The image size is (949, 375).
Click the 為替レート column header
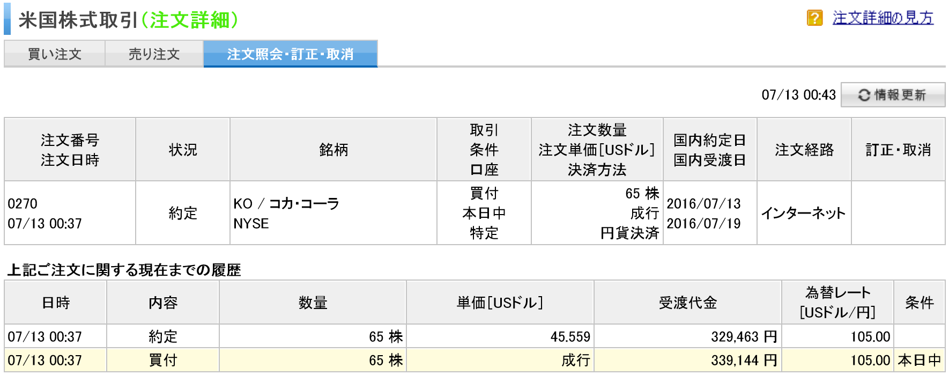pyautogui.click(x=837, y=303)
